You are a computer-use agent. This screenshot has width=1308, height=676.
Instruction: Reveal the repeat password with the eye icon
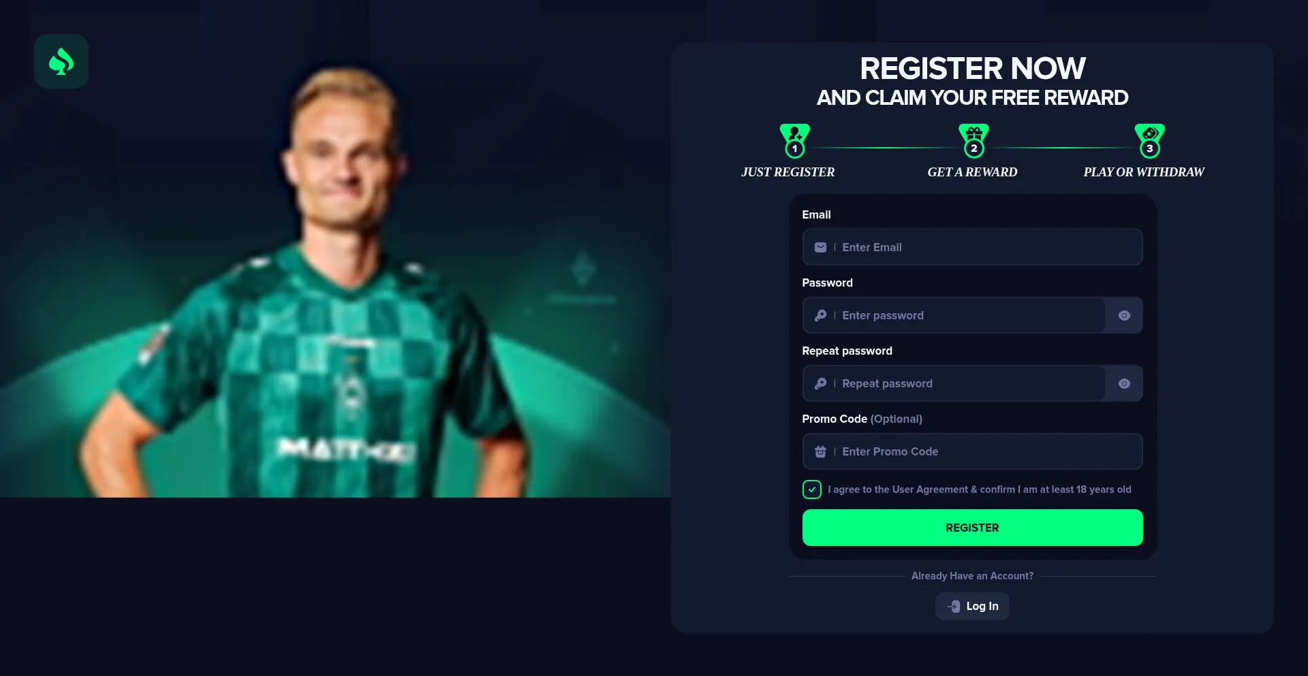pos(1124,383)
